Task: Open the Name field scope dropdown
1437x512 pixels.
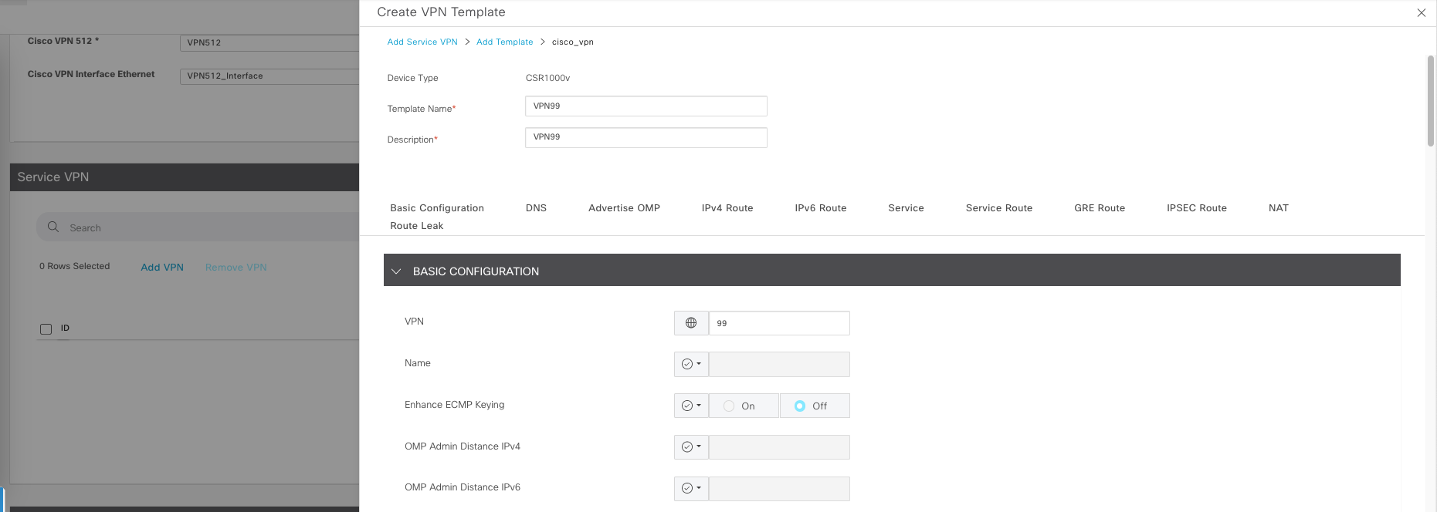Action: [x=691, y=364]
